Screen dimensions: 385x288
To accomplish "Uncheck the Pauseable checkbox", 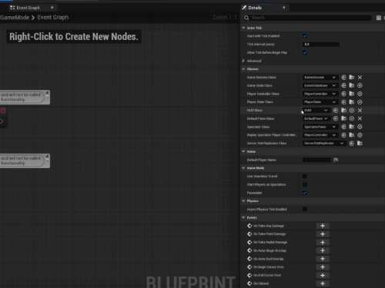I will [305, 193].
